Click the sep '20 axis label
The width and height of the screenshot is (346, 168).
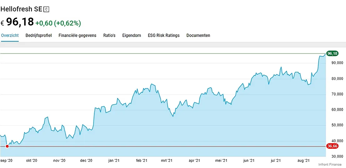pyautogui.click(x=6, y=161)
